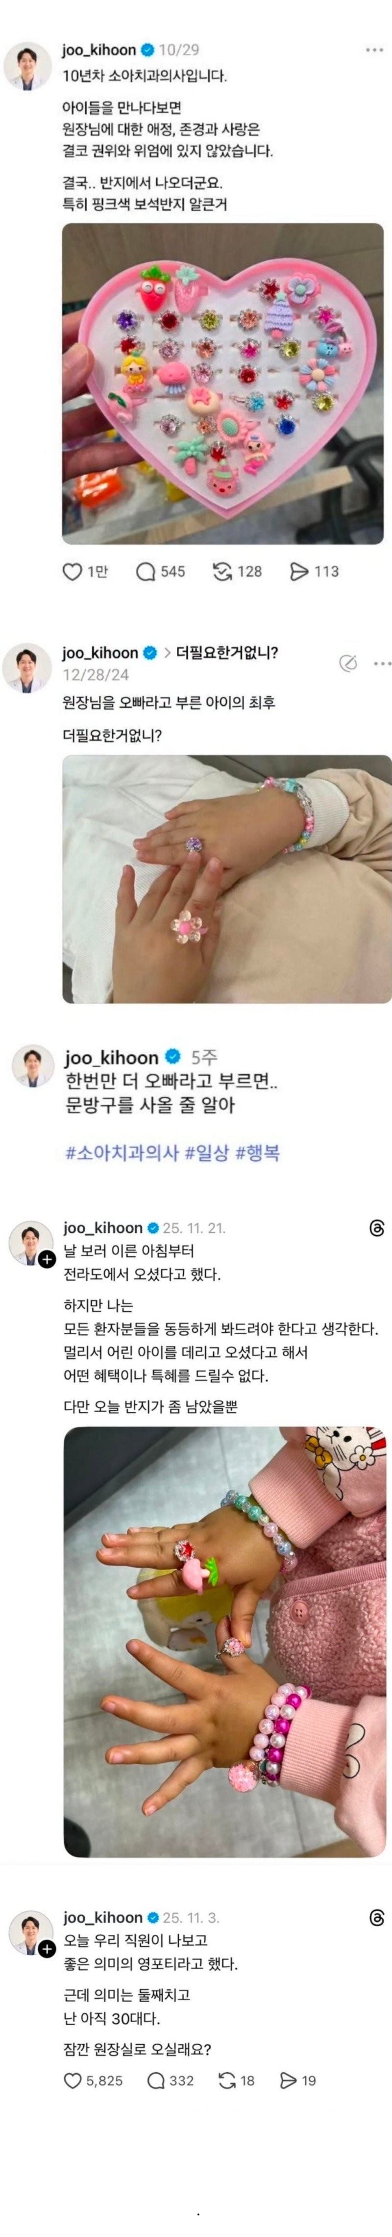Repost the post with 128 reposts
Image resolution: width=392 pixels, height=2237 pixels.
(222, 571)
